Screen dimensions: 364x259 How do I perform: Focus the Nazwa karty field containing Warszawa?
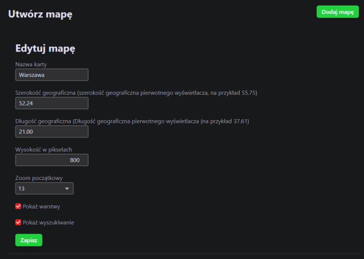[51, 75]
